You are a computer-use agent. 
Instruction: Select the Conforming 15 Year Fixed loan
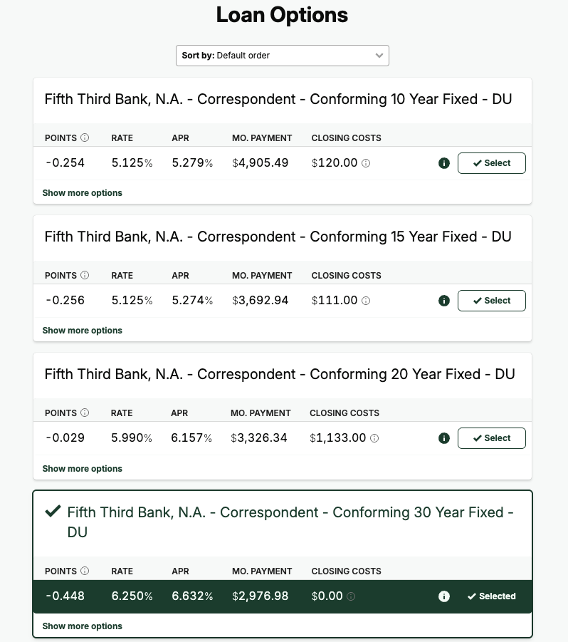(491, 301)
